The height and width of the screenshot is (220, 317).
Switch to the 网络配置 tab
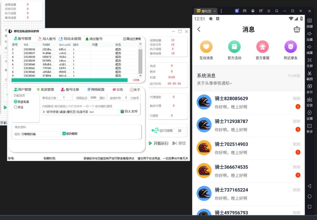tap(96, 90)
